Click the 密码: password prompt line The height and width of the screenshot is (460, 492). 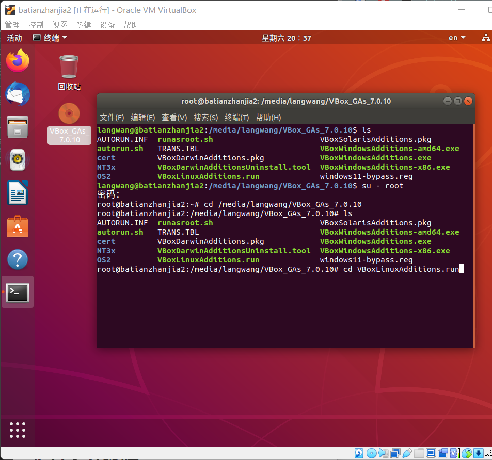108,194
